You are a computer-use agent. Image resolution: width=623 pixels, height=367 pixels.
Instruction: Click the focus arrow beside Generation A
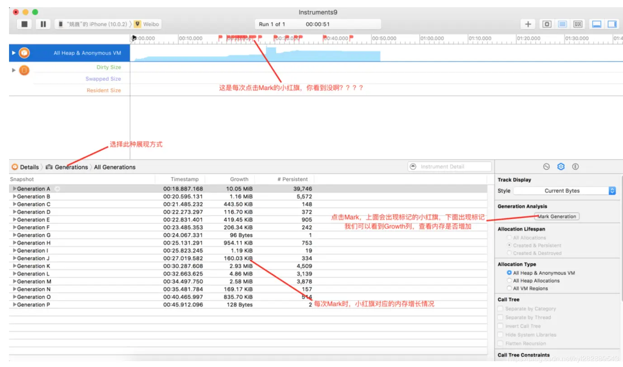[57, 189]
